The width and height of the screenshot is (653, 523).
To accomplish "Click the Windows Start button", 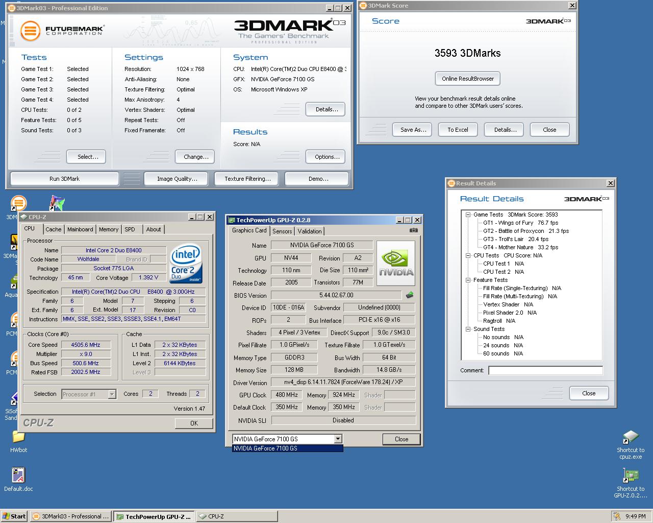I will (14, 516).
